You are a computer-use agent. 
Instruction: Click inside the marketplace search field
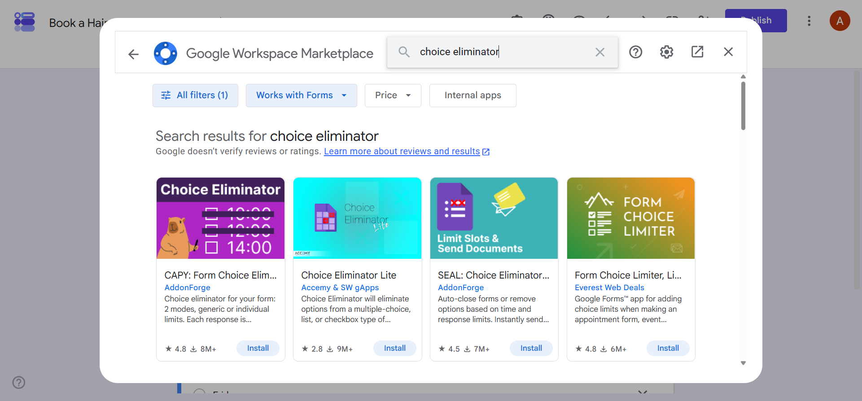(503, 52)
